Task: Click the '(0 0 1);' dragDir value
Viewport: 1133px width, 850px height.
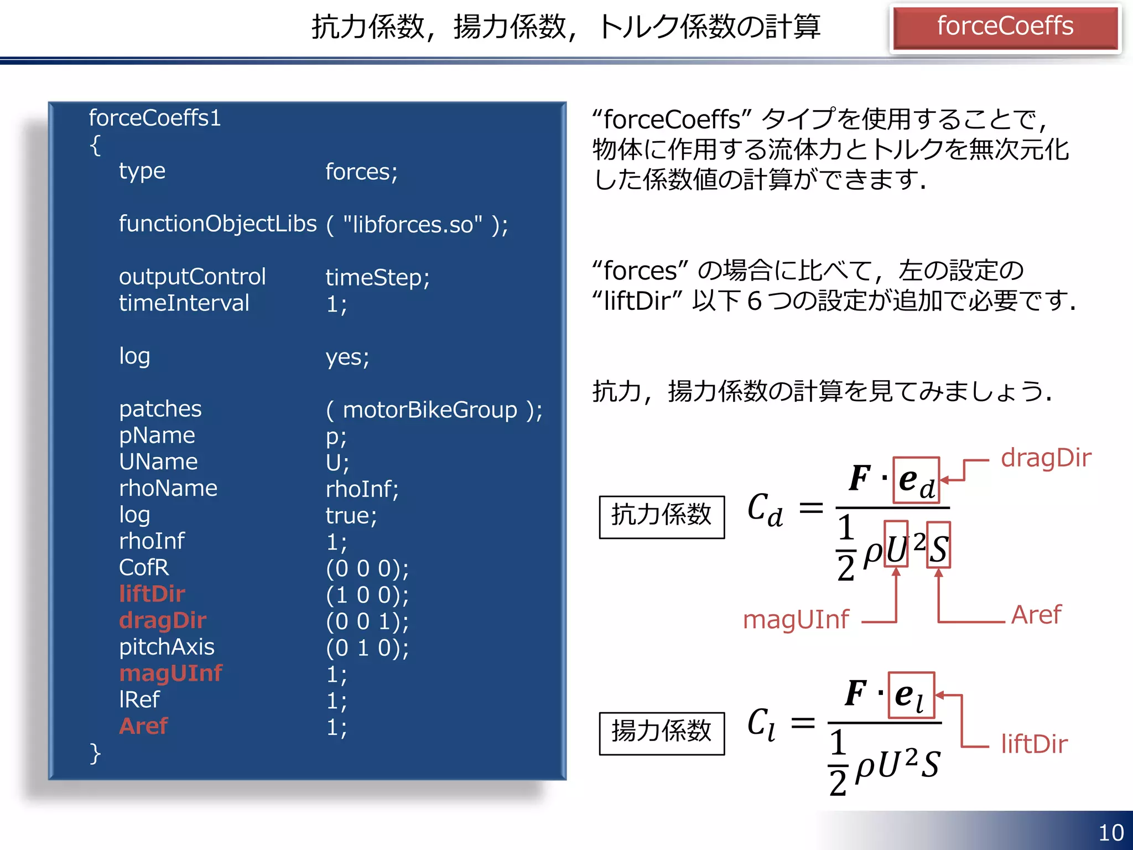Action: pos(367,622)
